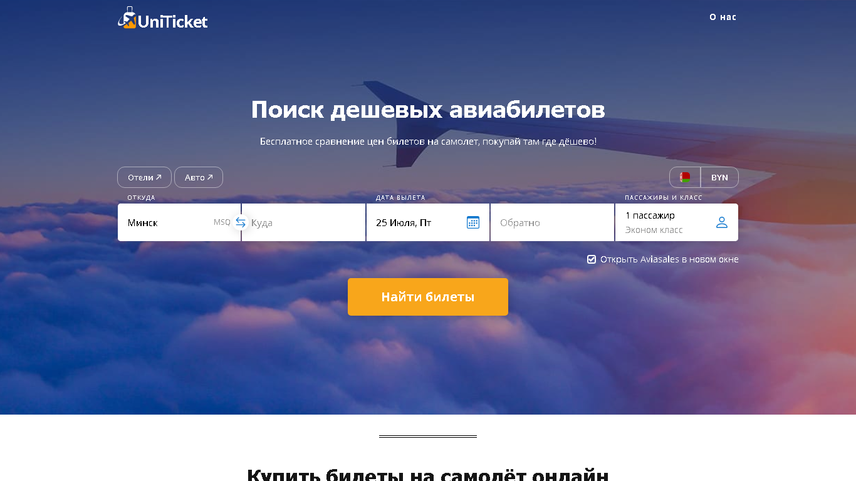Select the Belarus flag country icon
856x481 pixels.
tap(685, 177)
